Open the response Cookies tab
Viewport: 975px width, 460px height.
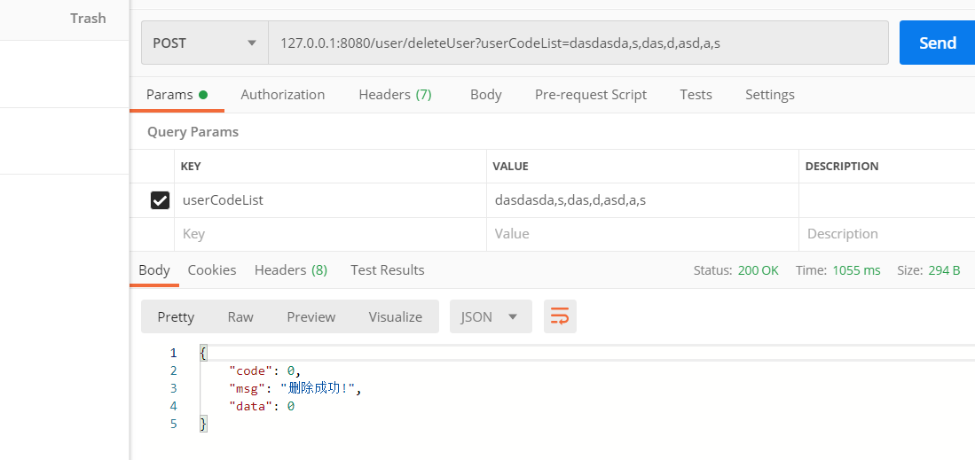click(212, 269)
